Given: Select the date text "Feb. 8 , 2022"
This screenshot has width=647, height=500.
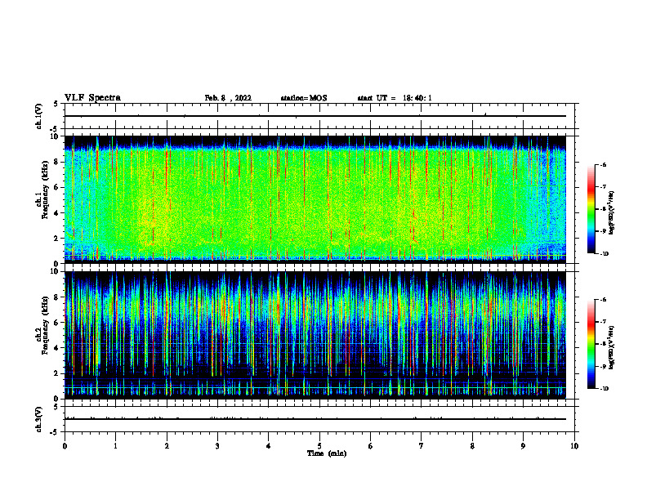Looking at the screenshot, I should pos(228,98).
